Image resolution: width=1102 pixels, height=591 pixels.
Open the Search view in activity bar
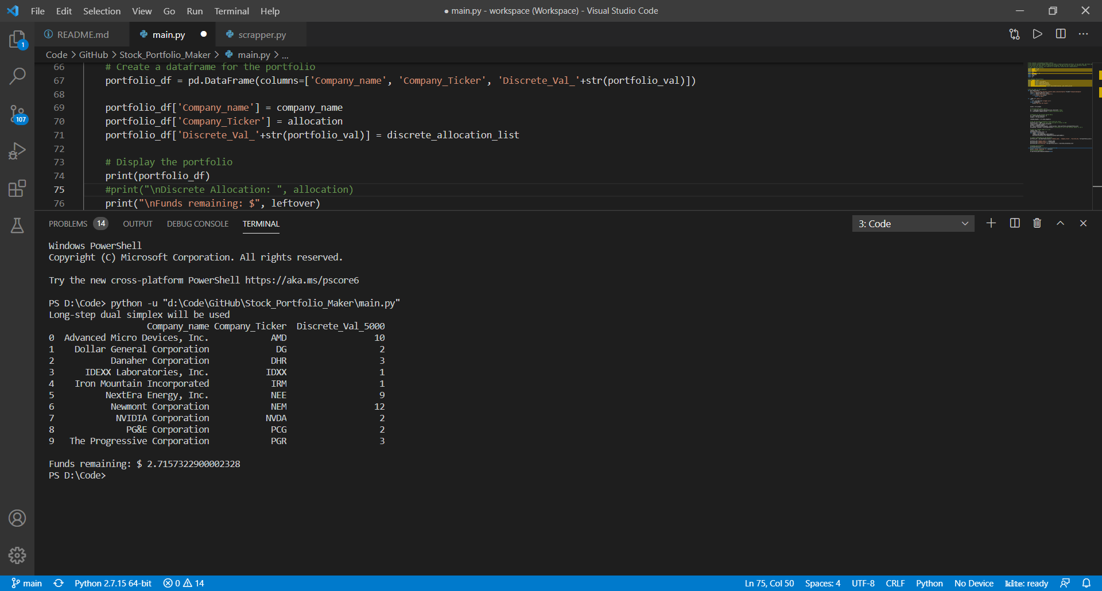(x=17, y=75)
